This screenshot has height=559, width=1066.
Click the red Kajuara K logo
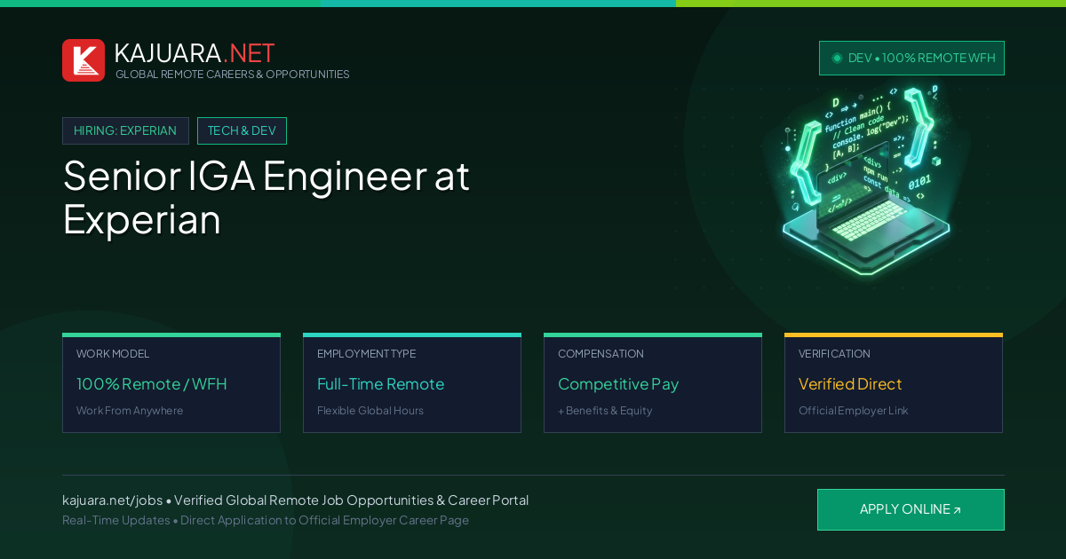84,60
